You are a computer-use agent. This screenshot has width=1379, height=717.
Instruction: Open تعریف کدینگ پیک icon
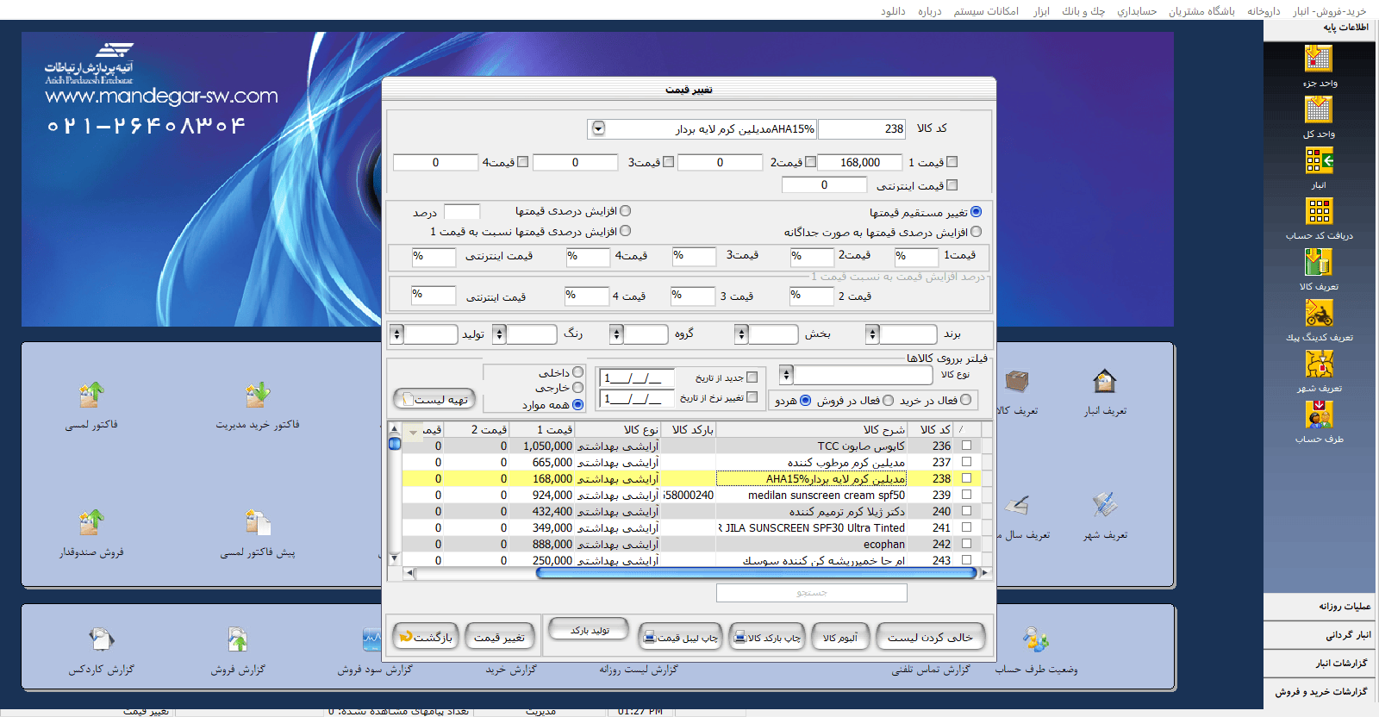1319,313
